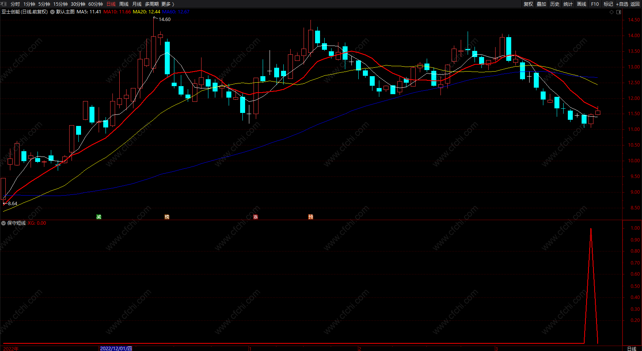The width and height of the screenshot is (642, 351).
Task: Click the green 减 event marker
Action: pyautogui.click(x=99, y=217)
